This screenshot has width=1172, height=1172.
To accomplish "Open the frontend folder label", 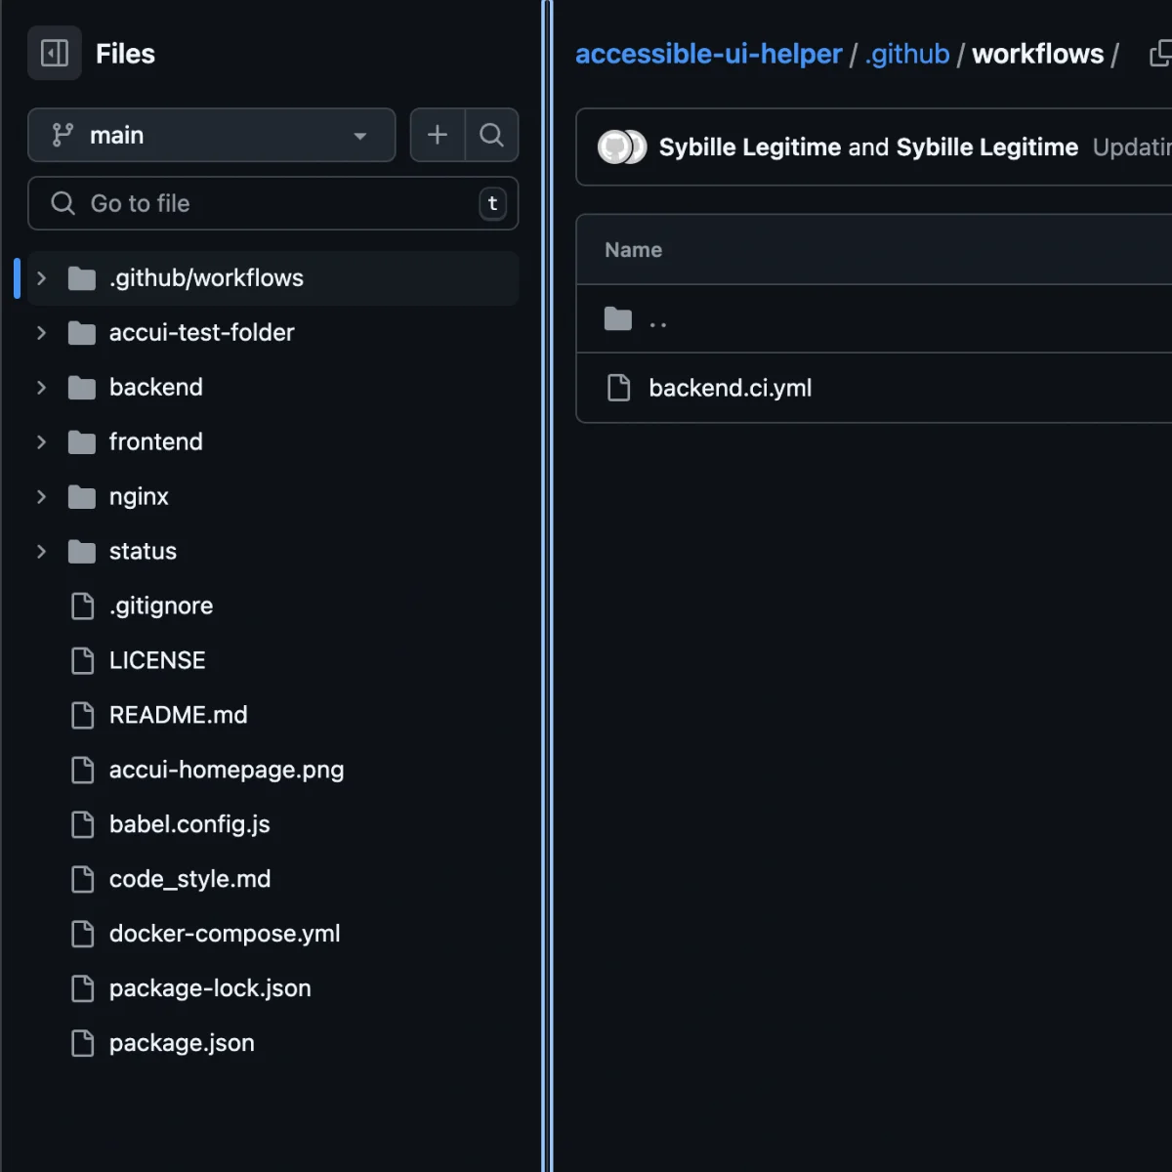I will tap(156, 442).
